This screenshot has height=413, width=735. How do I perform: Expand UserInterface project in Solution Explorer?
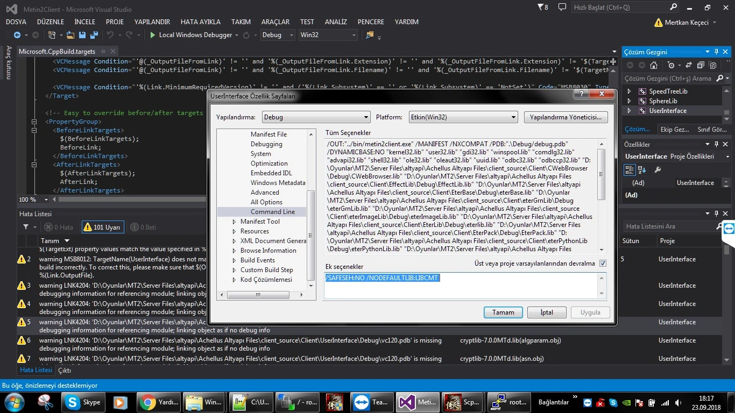pos(630,111)
